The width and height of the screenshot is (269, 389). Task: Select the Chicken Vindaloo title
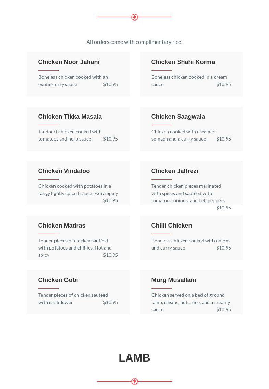(64, 171)
